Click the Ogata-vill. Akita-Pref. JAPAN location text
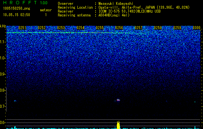203x129 pixels. (144, 7)
